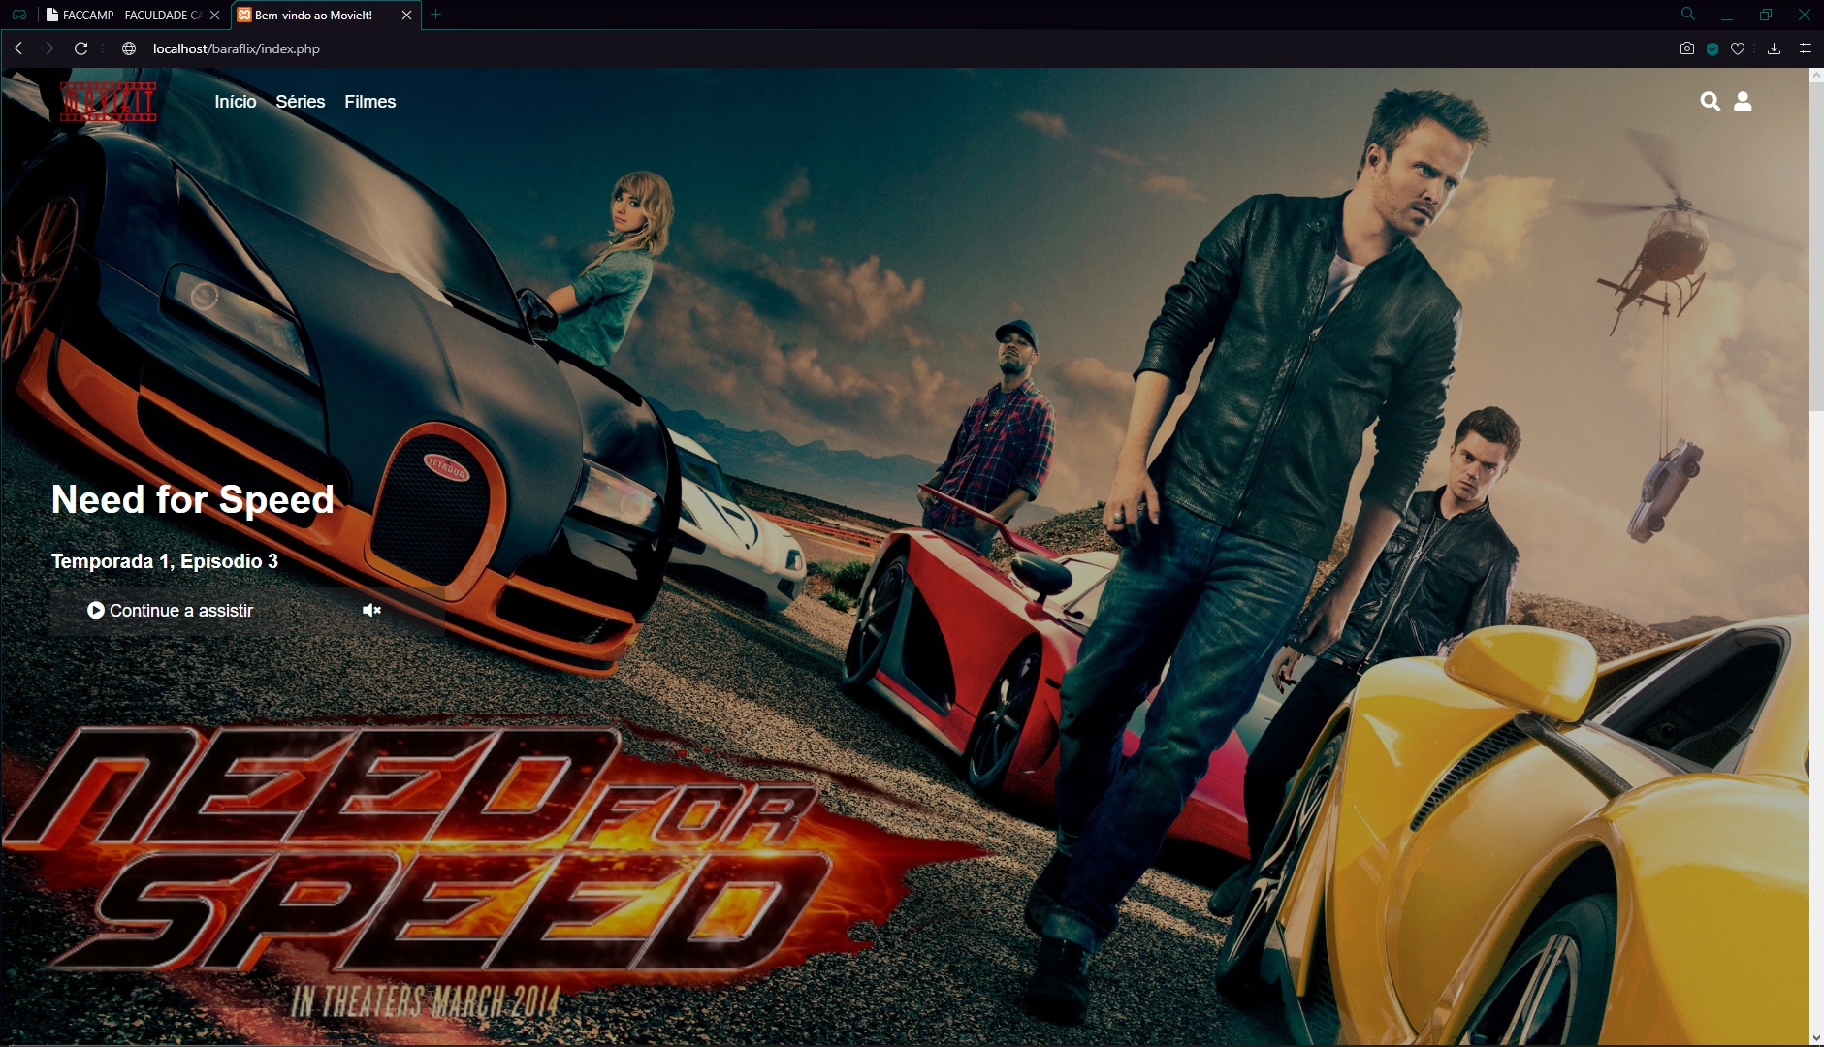Click the scrollbar up arrow

click(1816, 76)
